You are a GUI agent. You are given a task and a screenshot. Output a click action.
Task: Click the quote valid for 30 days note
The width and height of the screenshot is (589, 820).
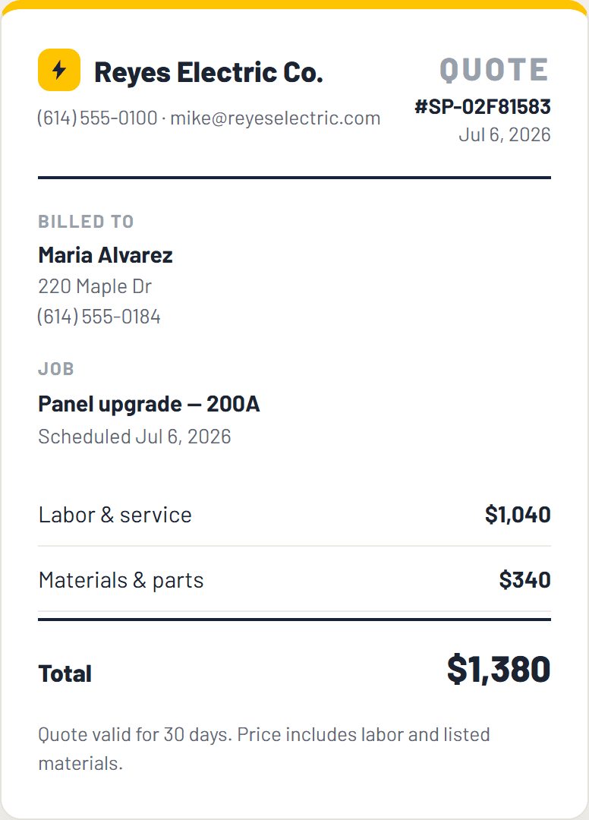coord(264,749)
